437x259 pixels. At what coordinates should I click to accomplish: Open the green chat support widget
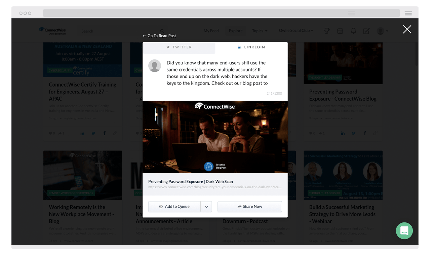(404, 231)
